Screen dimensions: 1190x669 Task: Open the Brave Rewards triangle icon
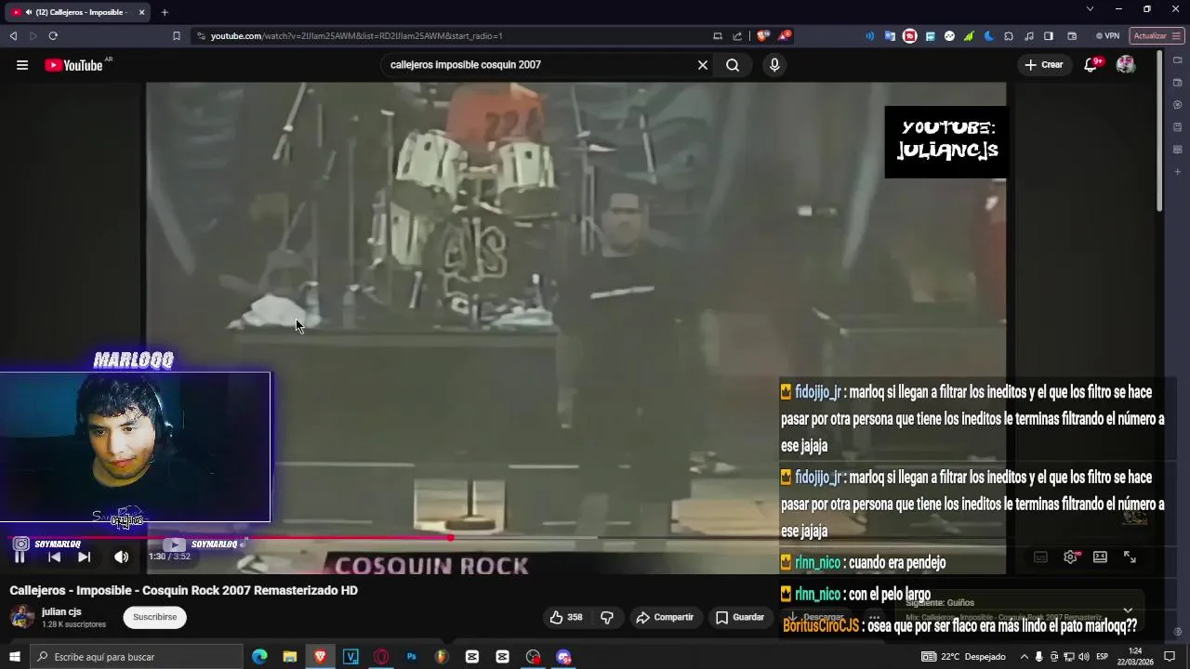pyautogui.click(x=784, y=36)
